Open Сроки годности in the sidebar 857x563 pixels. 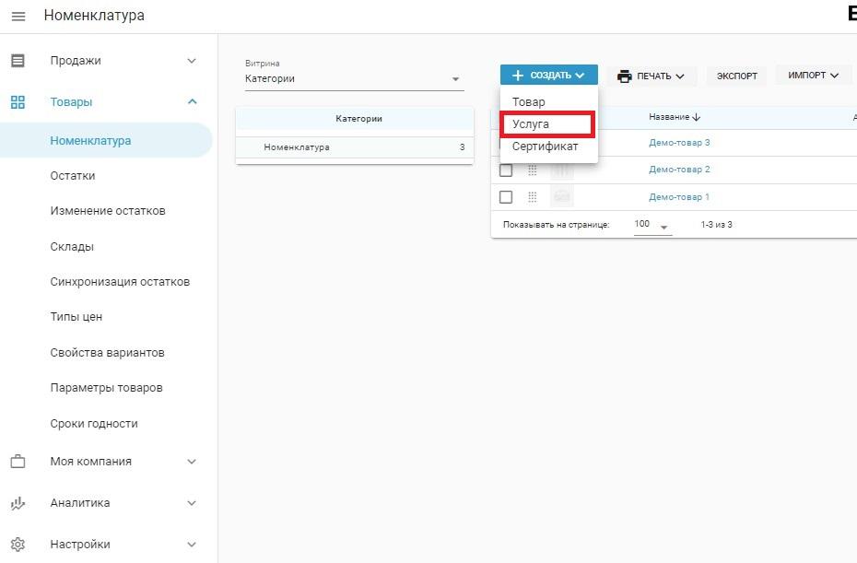[94, 424]
